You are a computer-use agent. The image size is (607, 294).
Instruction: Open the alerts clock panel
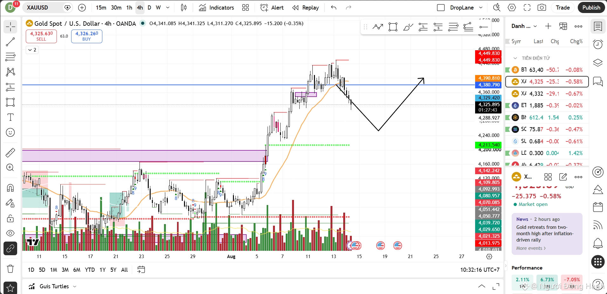pos(598,44)
